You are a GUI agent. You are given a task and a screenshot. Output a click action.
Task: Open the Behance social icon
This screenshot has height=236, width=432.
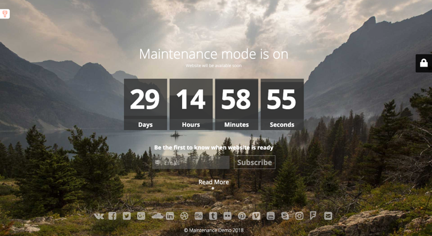tap(199, 216)
